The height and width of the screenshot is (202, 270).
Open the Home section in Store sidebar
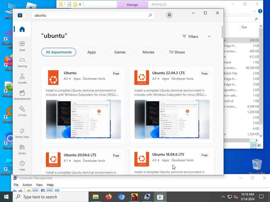tap(22, 29)
